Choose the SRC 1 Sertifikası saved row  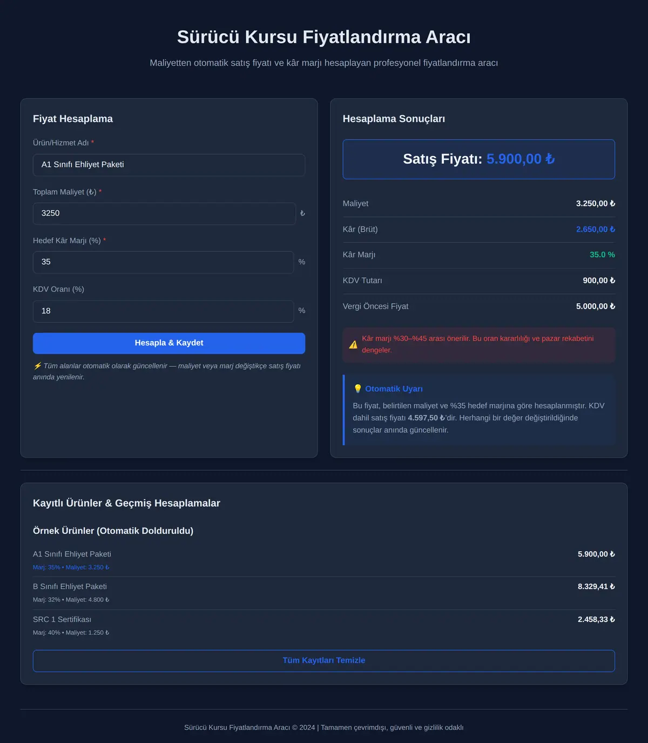coord(324,626)
